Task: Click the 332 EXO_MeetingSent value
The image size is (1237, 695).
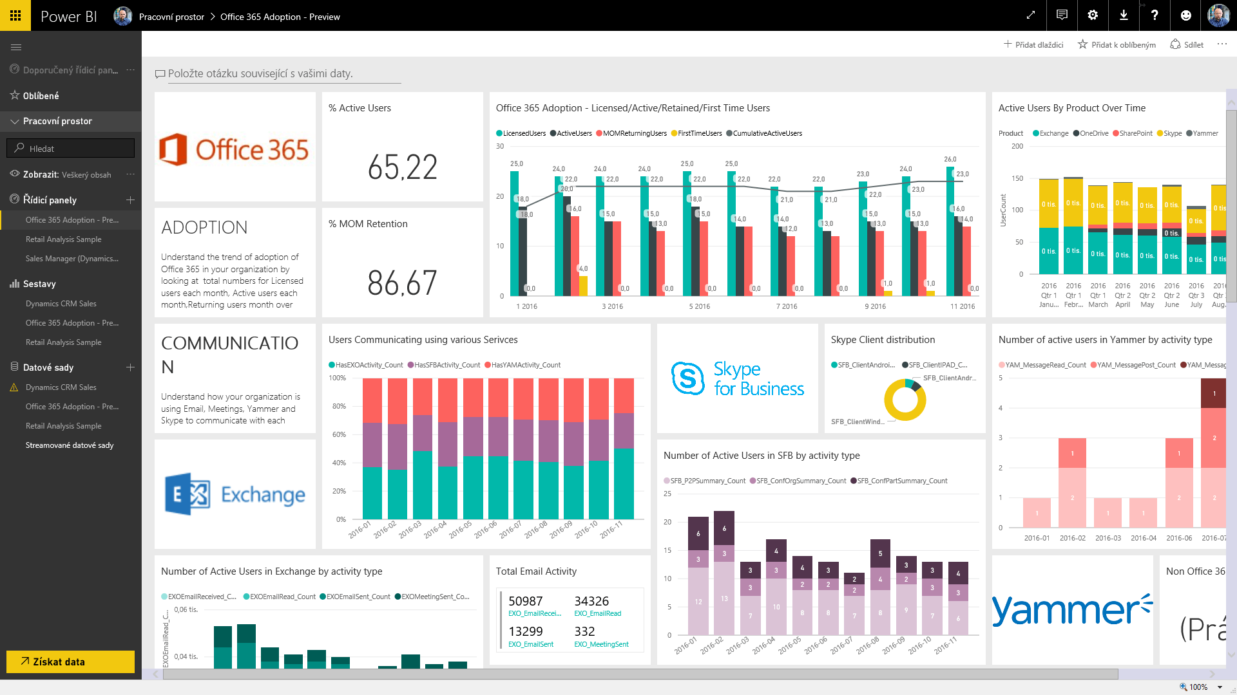Action: pyautogui.click(x=584, y=631)
